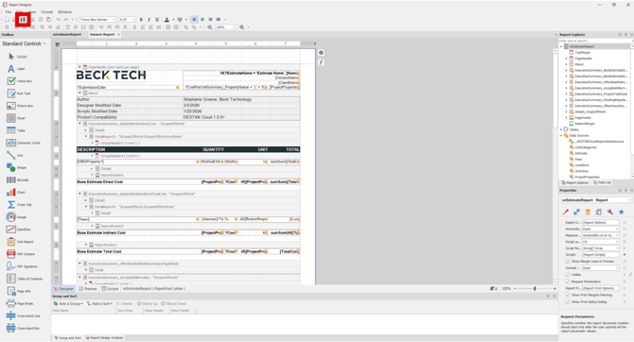Viewport: 634px width, 342px height.
Task: Close the Owners Report tab
Action: (118, 35)
